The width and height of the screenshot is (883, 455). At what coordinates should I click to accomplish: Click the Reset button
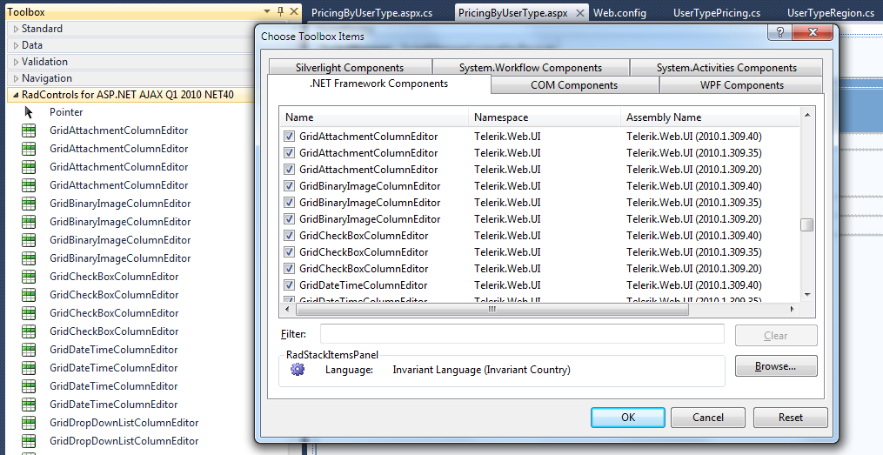pyautogui.click(x=791, y=418)
